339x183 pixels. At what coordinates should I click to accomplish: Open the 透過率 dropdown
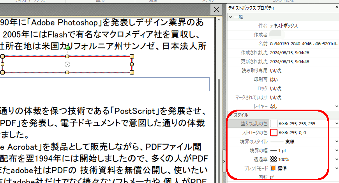click(337, 160)
